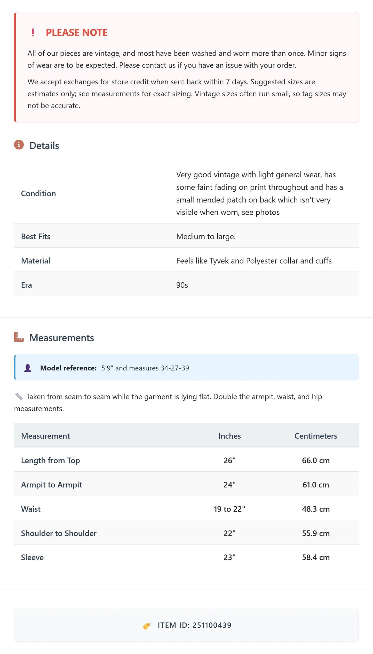
Task: Click the Era value 90s
Action: (182, 285)
